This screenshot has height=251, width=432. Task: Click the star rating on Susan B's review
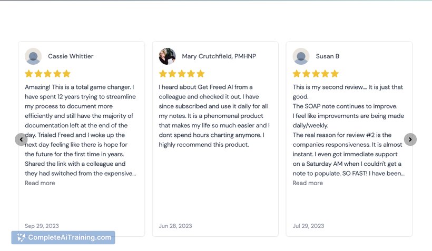316,74
